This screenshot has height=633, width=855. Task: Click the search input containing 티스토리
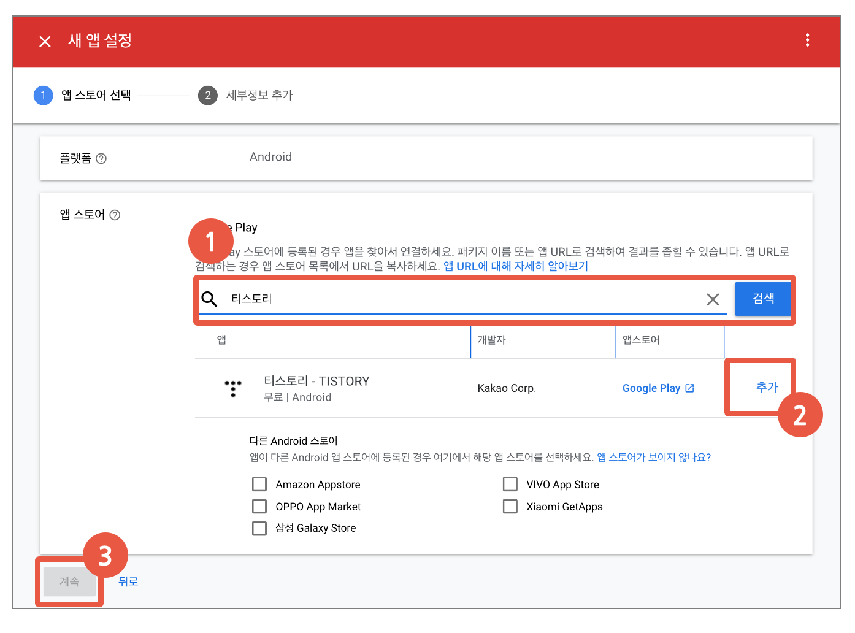tap(463, 299)
